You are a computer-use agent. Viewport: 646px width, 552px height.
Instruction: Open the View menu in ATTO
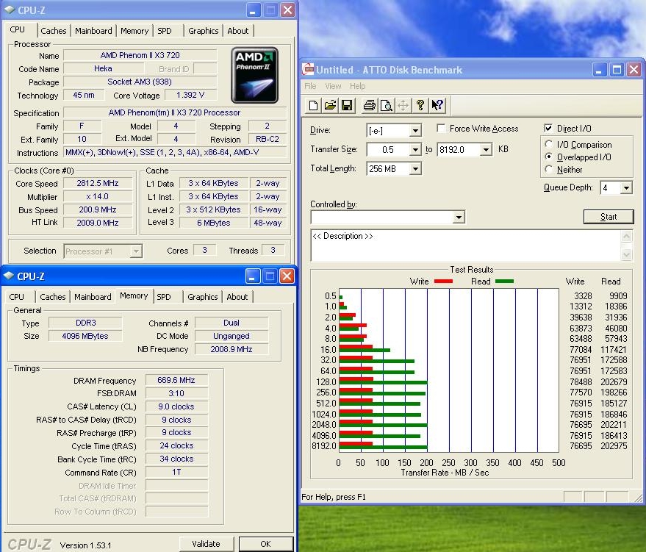(333, 86)
